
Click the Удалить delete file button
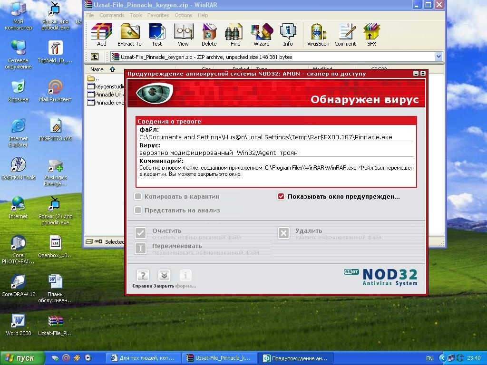[283, 233]
